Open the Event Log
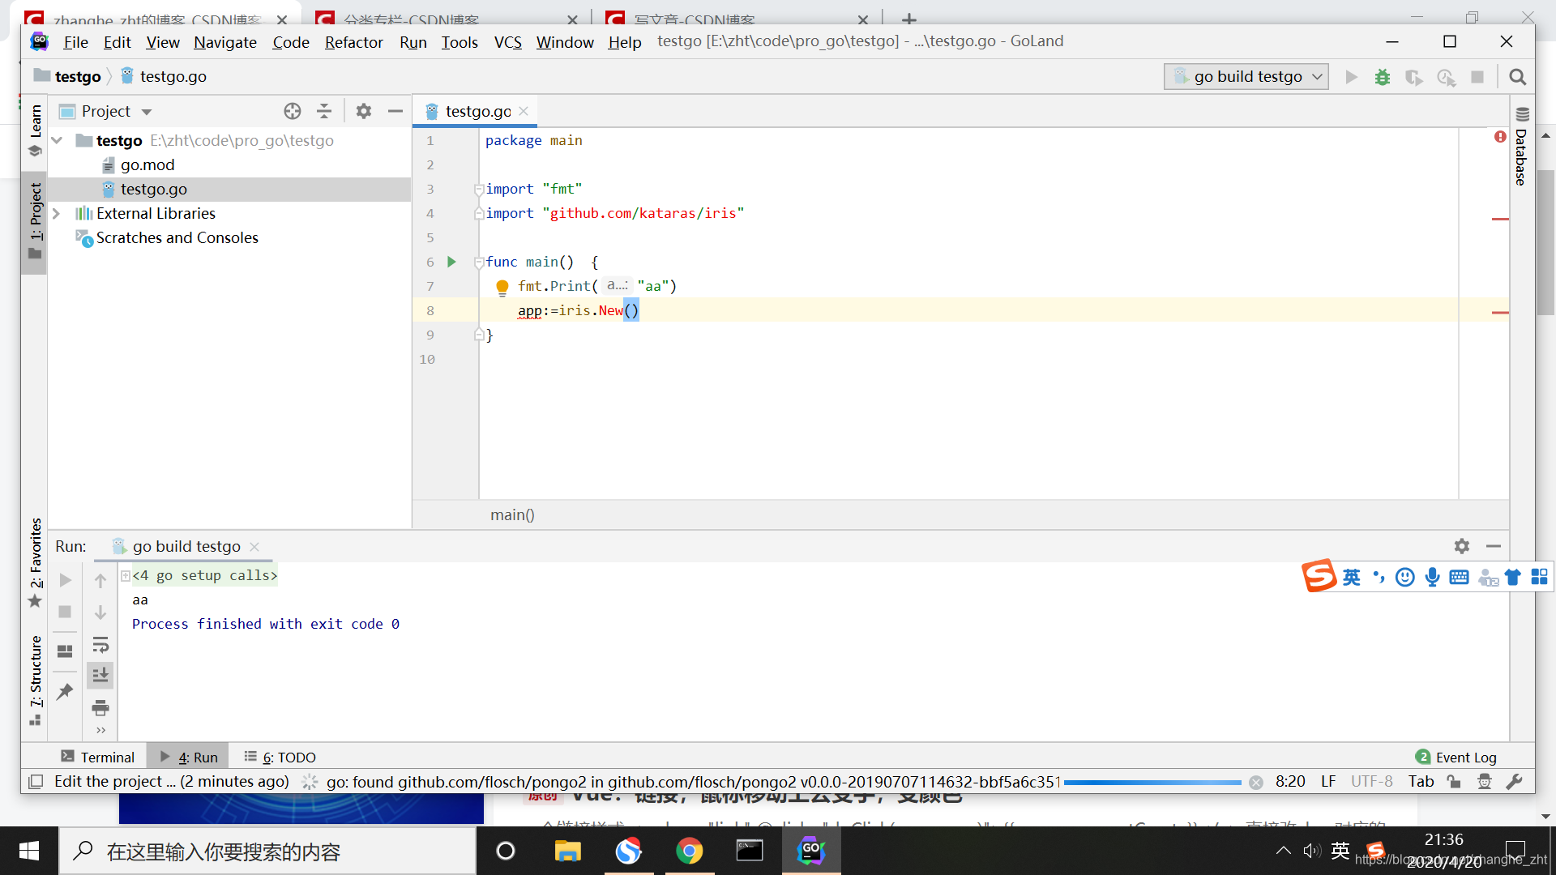 [x=1456, y=757]
